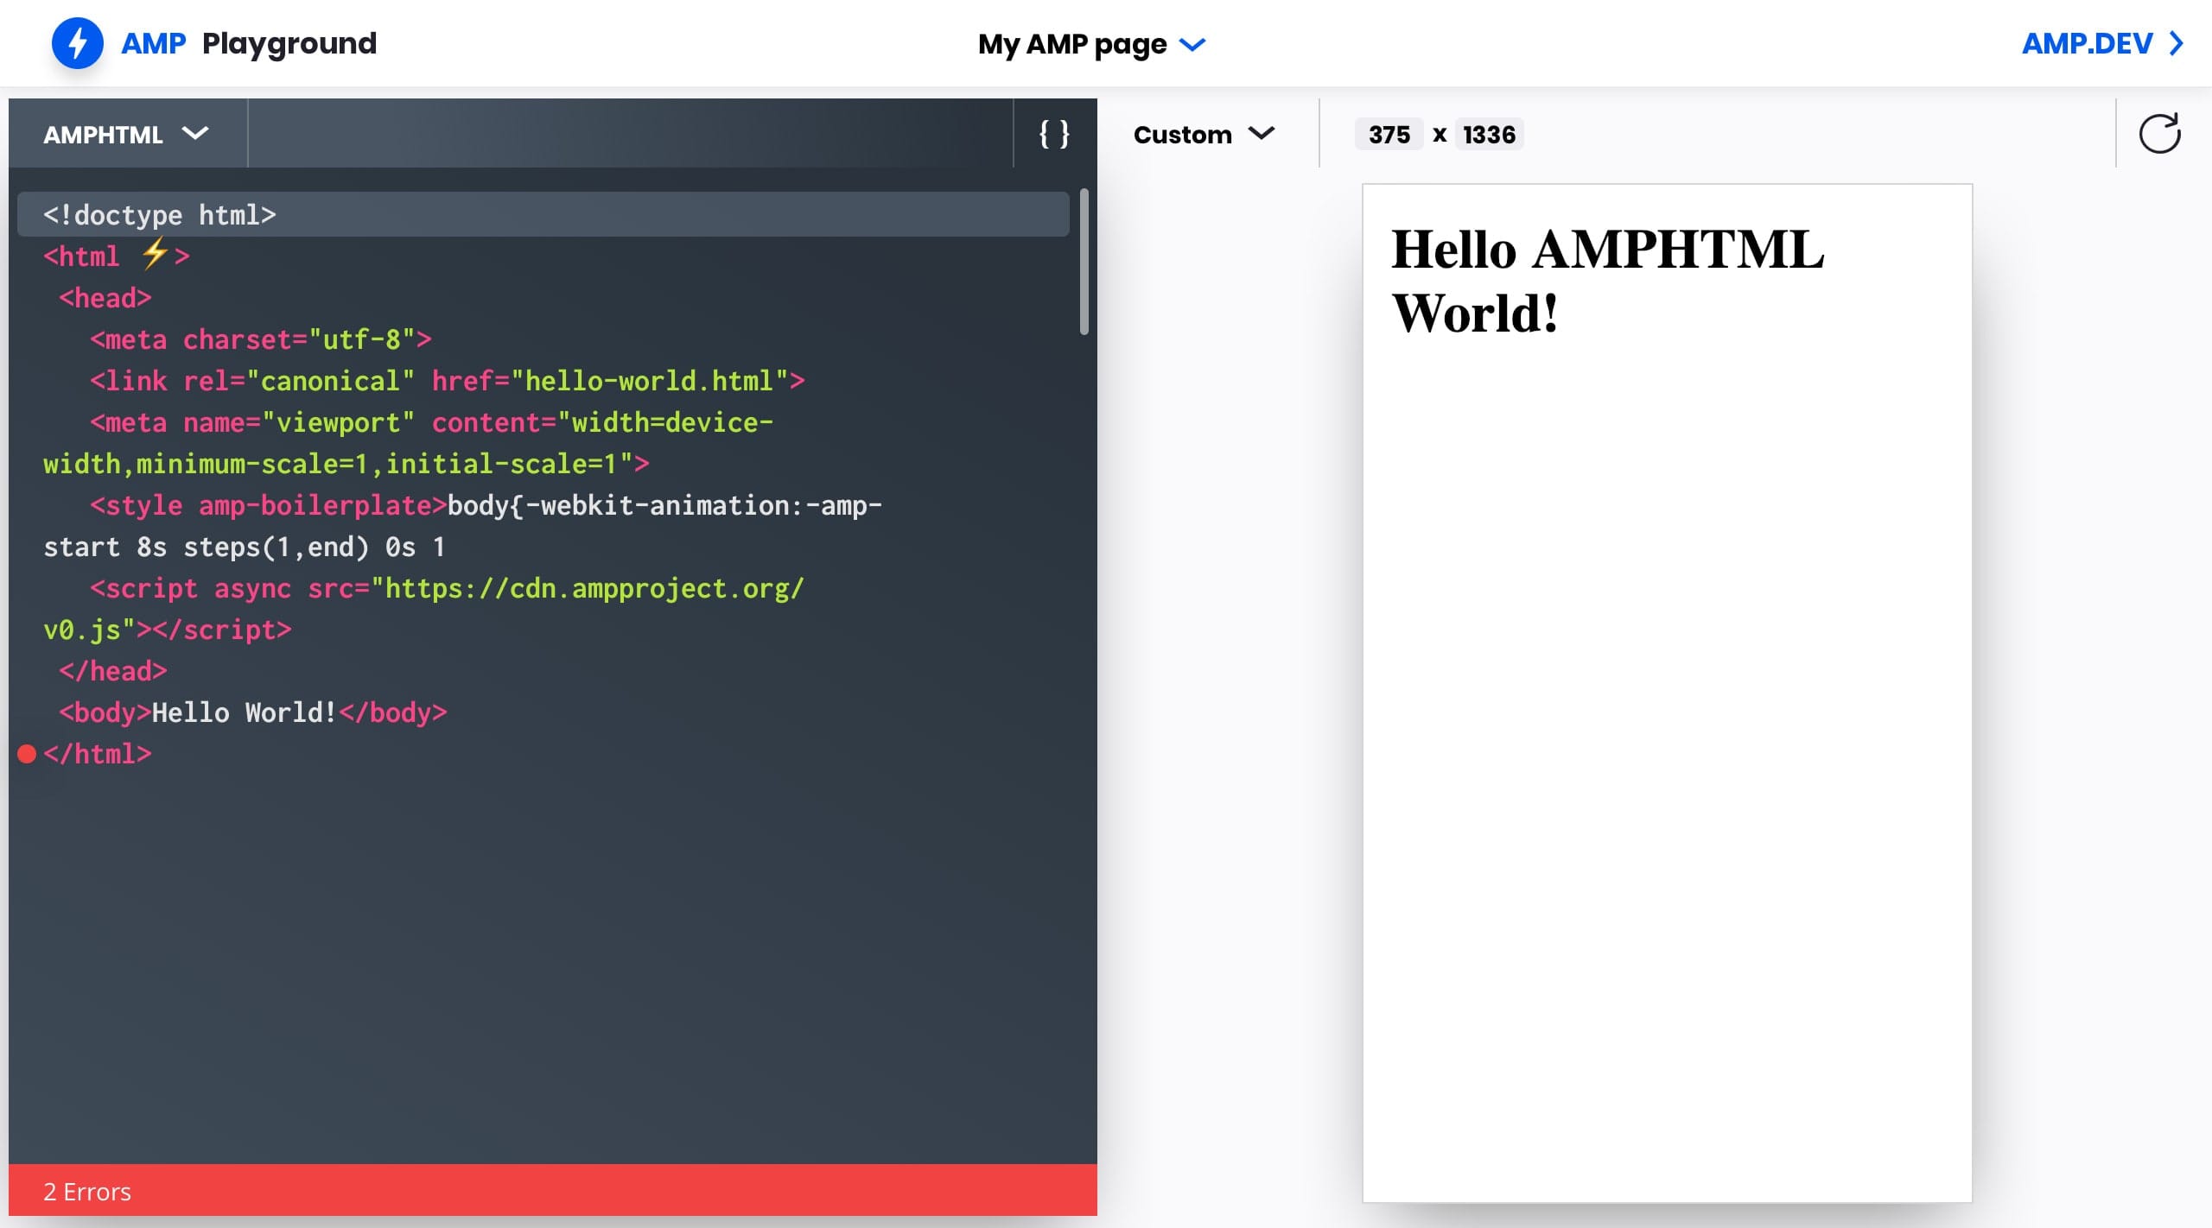Screen dimensions: 2212x1228
Task: Click the width,minimum-scale=1,initial-scale=1 line
Action: tap(346, 464)
